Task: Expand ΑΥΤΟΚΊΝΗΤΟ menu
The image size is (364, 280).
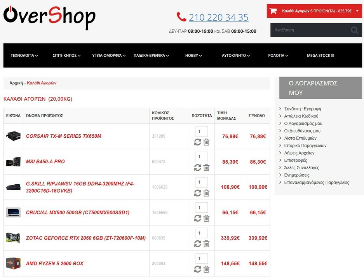Action: click(x=236, y=56)
